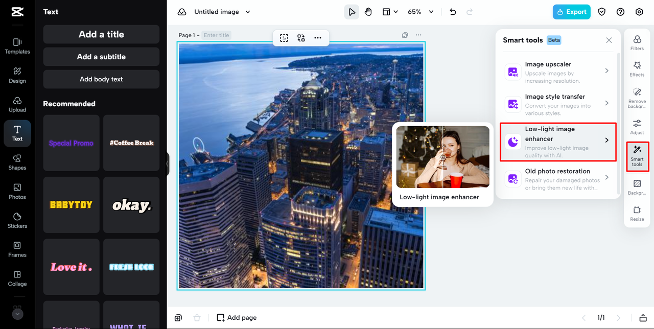Viewport: 654px width, 329px height.
Task: Open page more options menu
Action: (418, 35)
